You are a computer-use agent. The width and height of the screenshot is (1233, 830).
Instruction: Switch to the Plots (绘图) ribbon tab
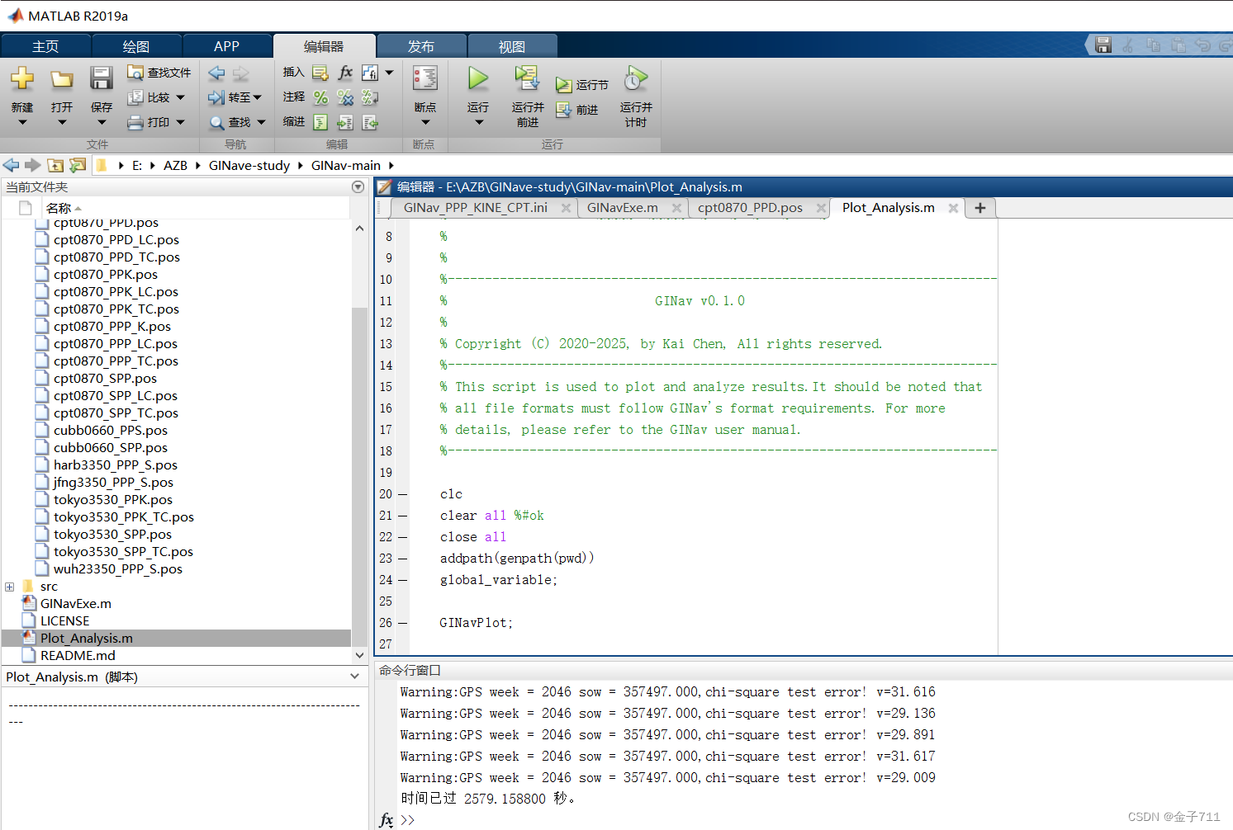point(136,46)
